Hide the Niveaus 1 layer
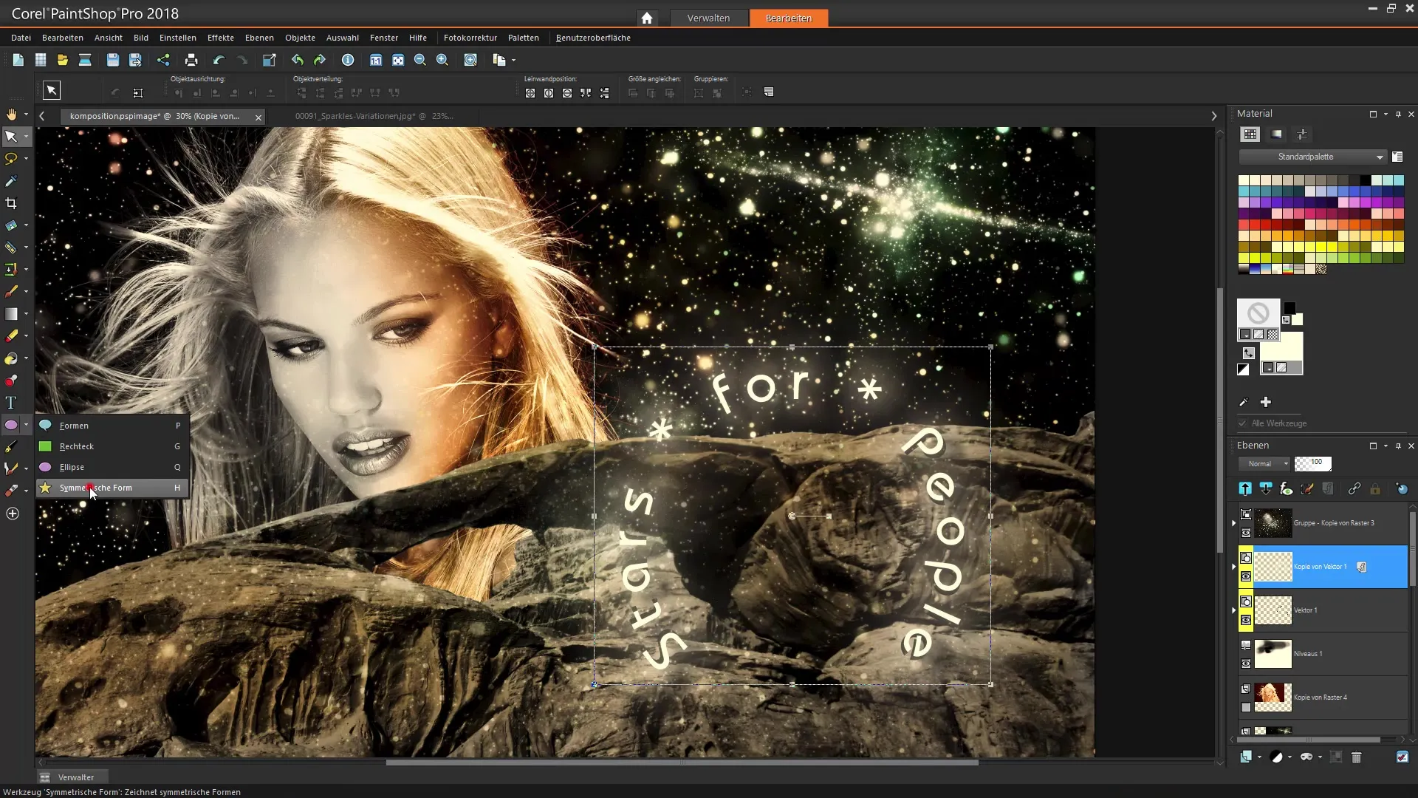1418x798 pixels. (1246, 664)
